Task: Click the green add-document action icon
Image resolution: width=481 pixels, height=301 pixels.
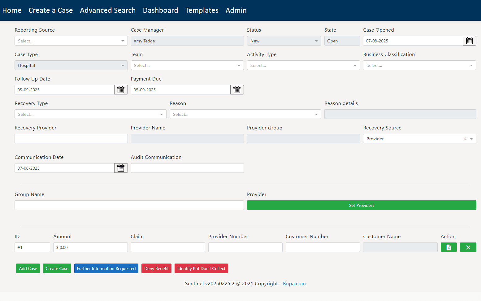Action: (x=448, y=247)
